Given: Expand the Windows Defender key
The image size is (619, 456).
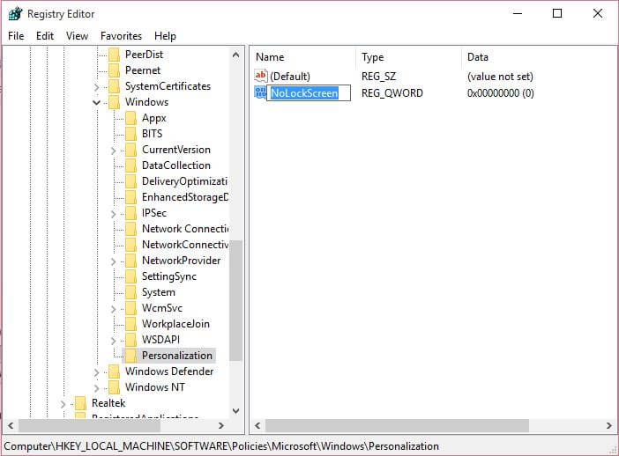Looking at the screenshot, I should 97,372.
